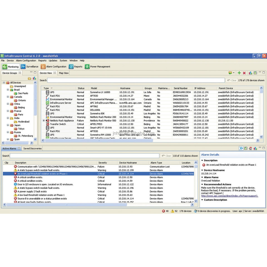Click critical alarms count icon in status bar
The image size is (267, 267).
[x=164, y=211]
